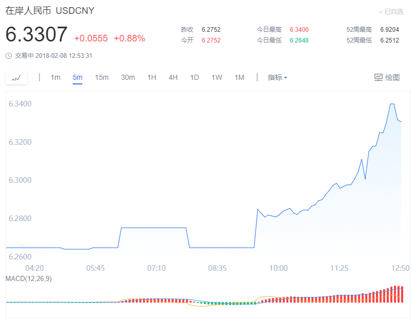The image size is (418, 325).
Task: Click the MACD(12,26,9) indicator label
Action: click(29, 278)
